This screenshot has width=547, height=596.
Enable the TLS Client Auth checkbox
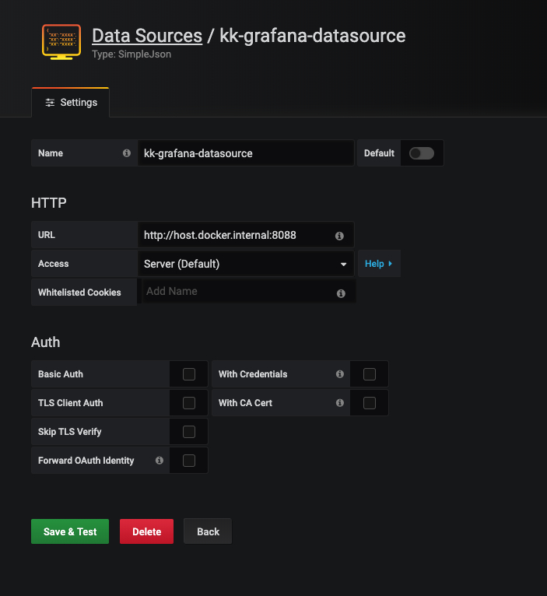189,403
